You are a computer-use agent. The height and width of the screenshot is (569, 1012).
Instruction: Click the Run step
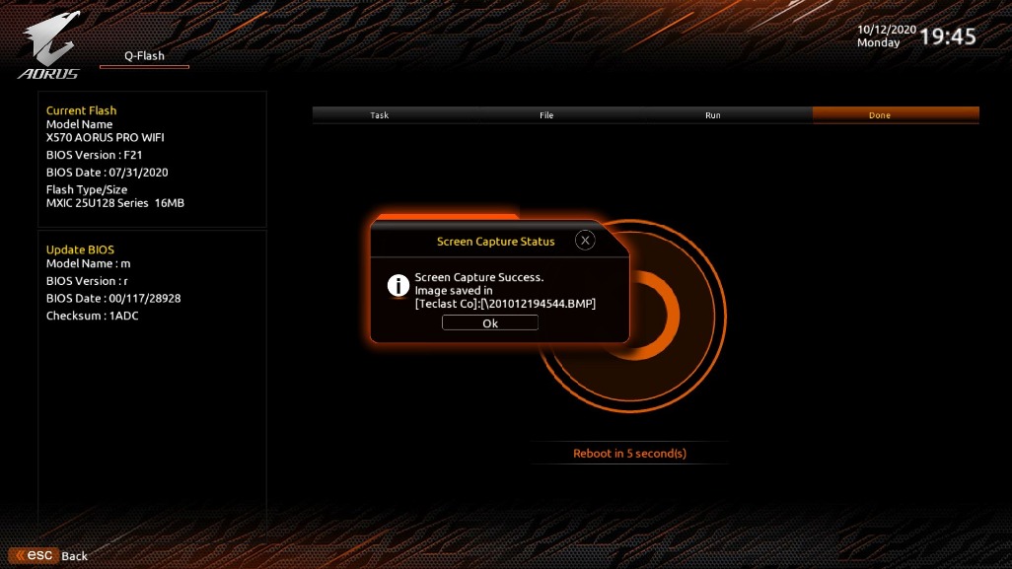[x=712, y=115]
